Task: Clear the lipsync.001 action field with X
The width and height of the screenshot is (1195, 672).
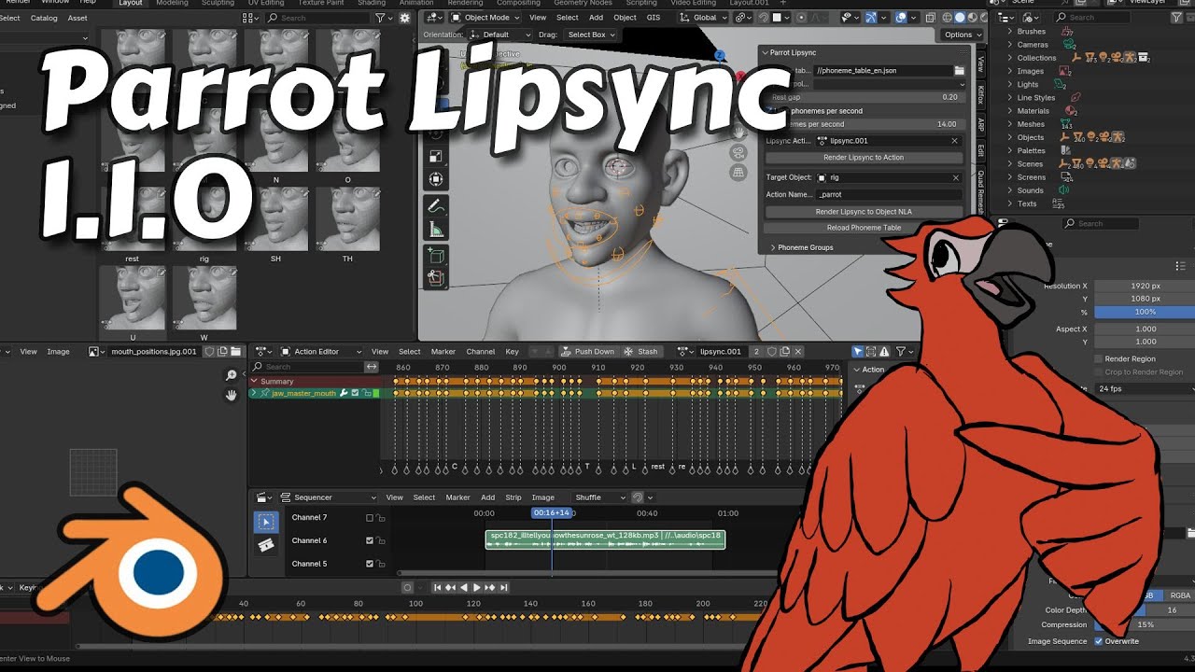Action: (x=954, y=140)
